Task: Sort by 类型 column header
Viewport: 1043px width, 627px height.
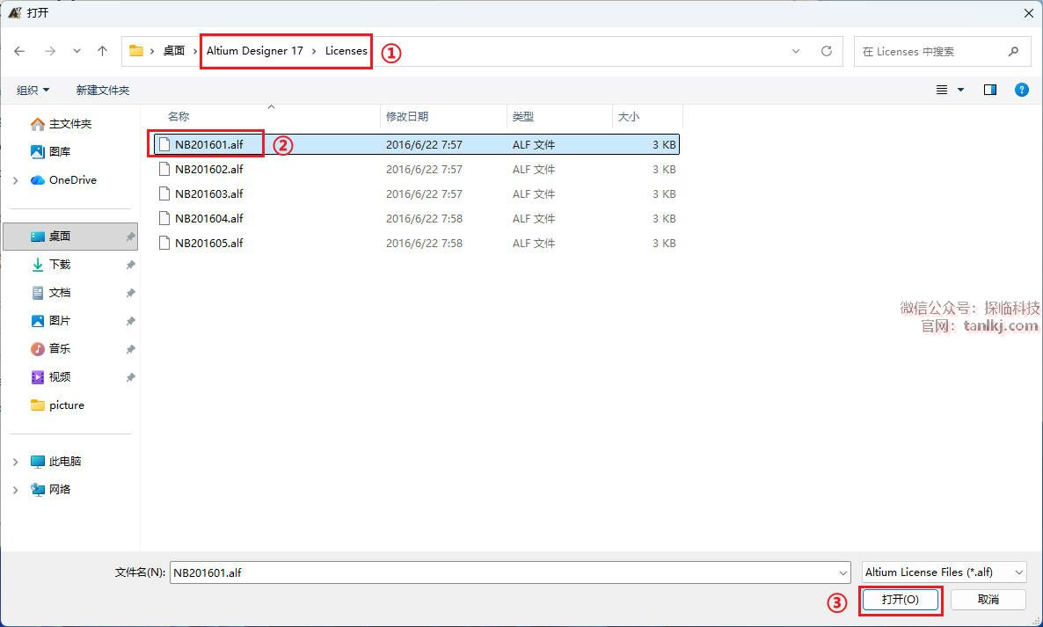Action: click(523, 116)
